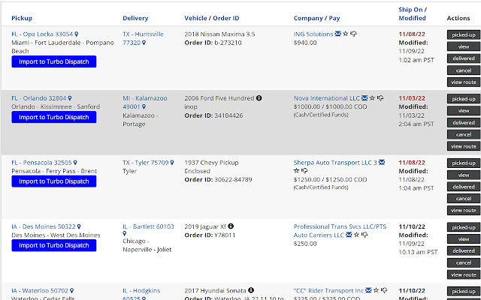Open map pin for Pensacola 32505
Screen dimensions: 481x300
75,163
